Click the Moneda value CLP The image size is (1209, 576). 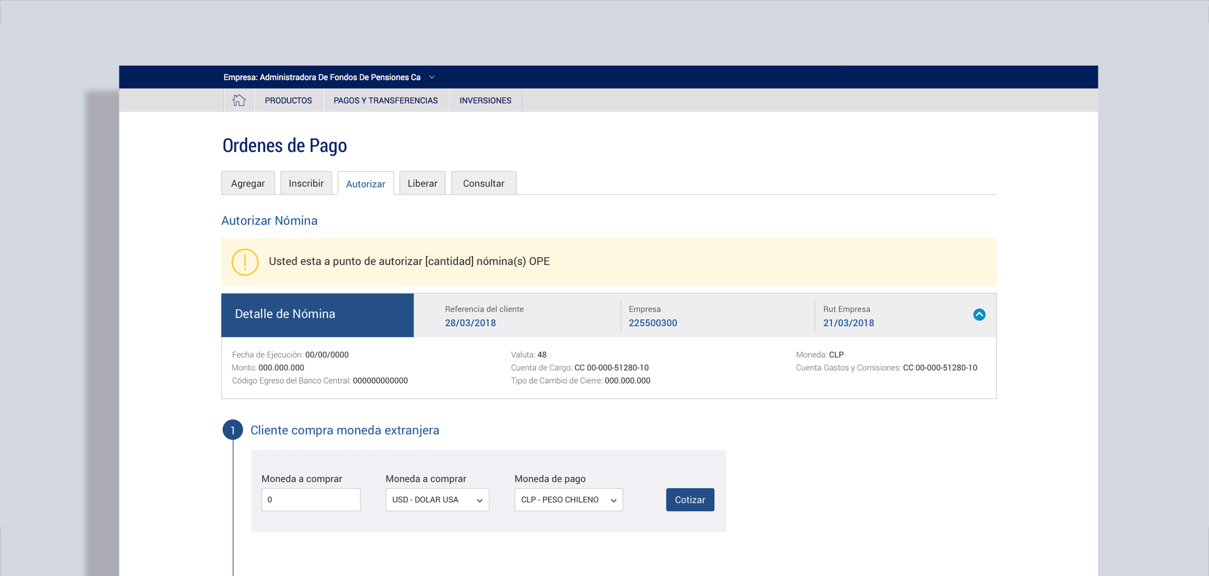click(836, 354)
